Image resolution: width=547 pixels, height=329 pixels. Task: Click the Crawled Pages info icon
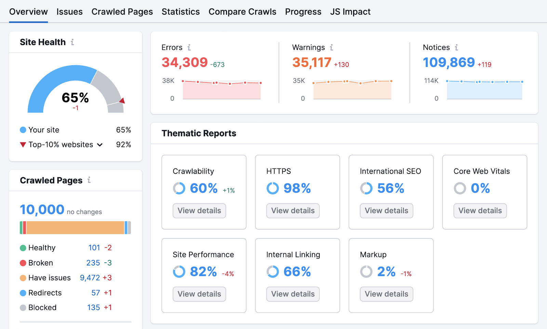point(89,180)
